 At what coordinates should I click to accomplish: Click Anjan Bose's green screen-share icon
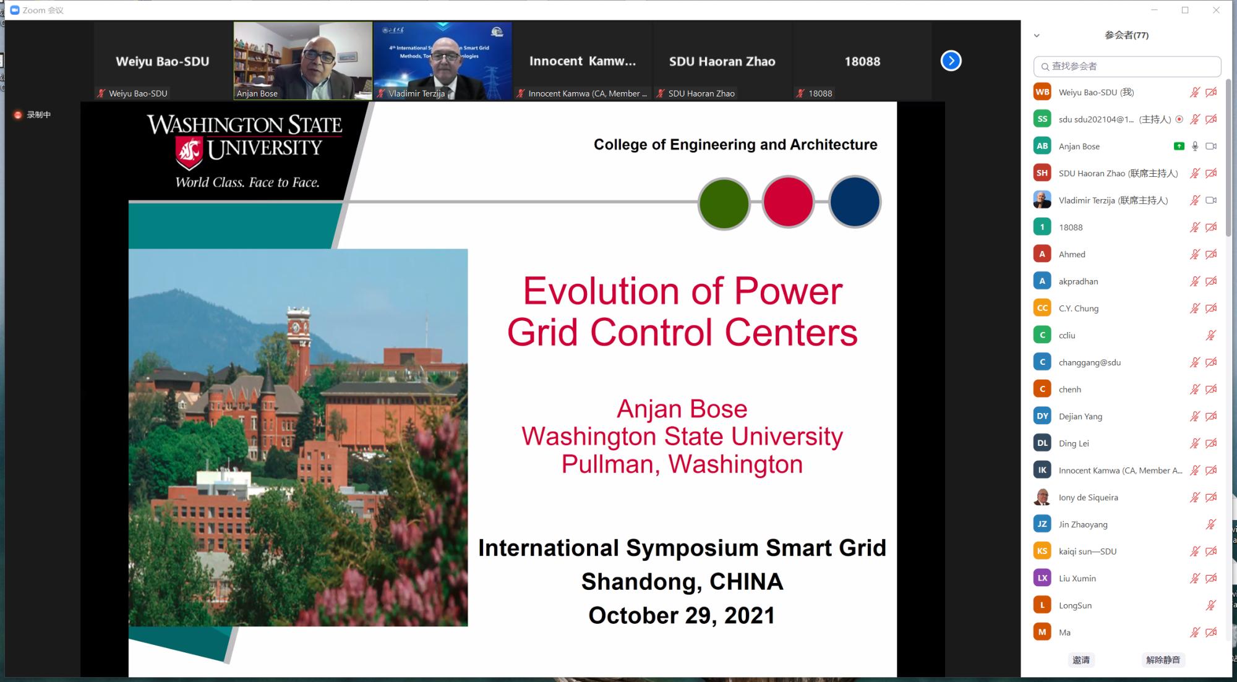point(1179,147)
